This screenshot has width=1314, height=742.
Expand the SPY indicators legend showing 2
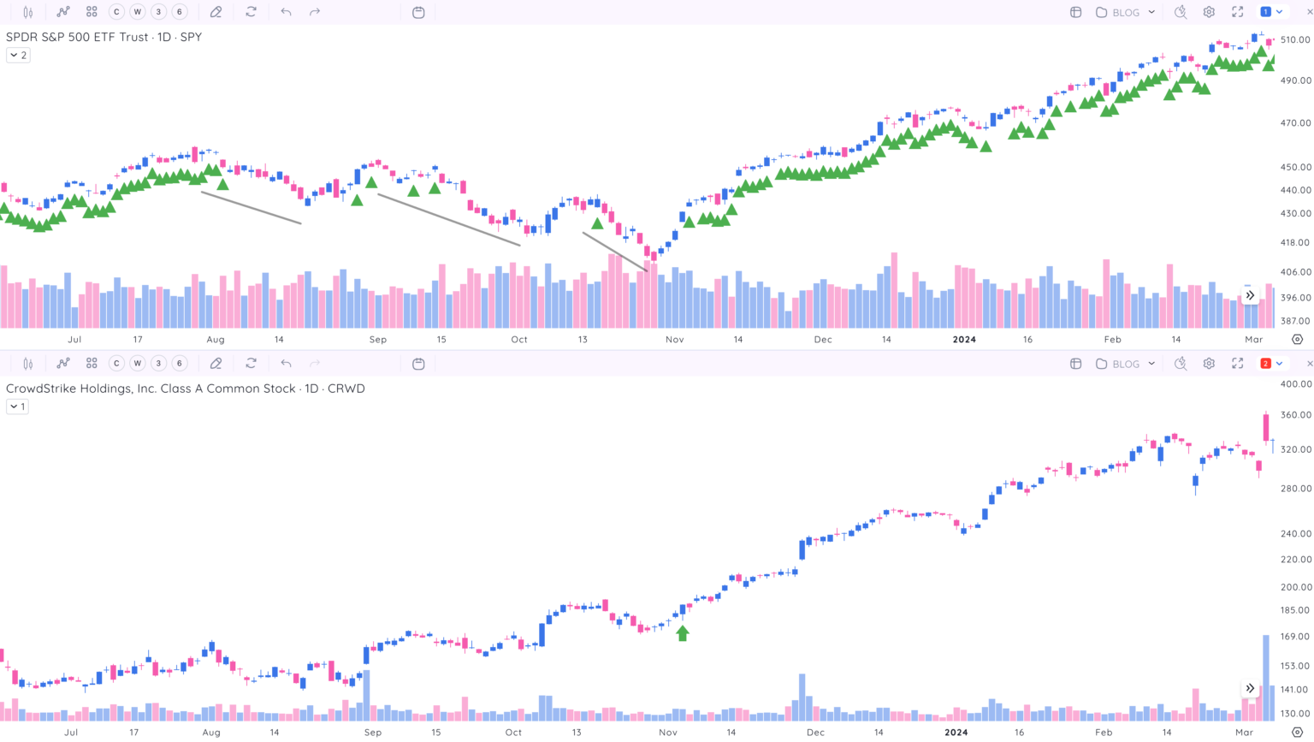click(x=18, y=55)
